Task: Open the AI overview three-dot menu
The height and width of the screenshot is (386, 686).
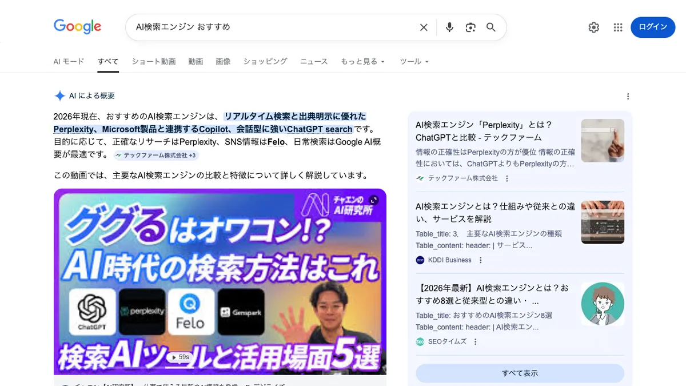Action: point(628,96)
